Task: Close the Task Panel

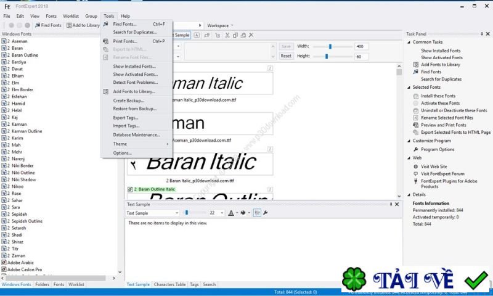Action: pyautogui.click(x=487, y=34)
